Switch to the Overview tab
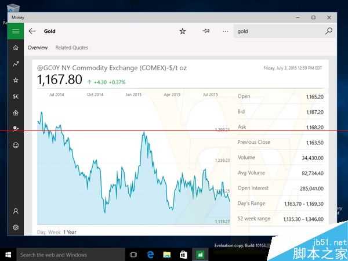 pos(38,48)
